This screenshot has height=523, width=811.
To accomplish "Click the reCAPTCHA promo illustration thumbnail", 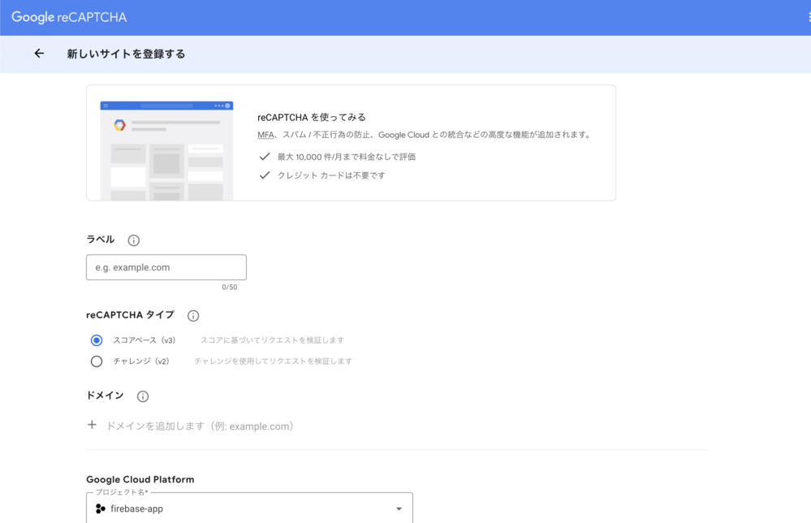I will click(x=166, y=150).
